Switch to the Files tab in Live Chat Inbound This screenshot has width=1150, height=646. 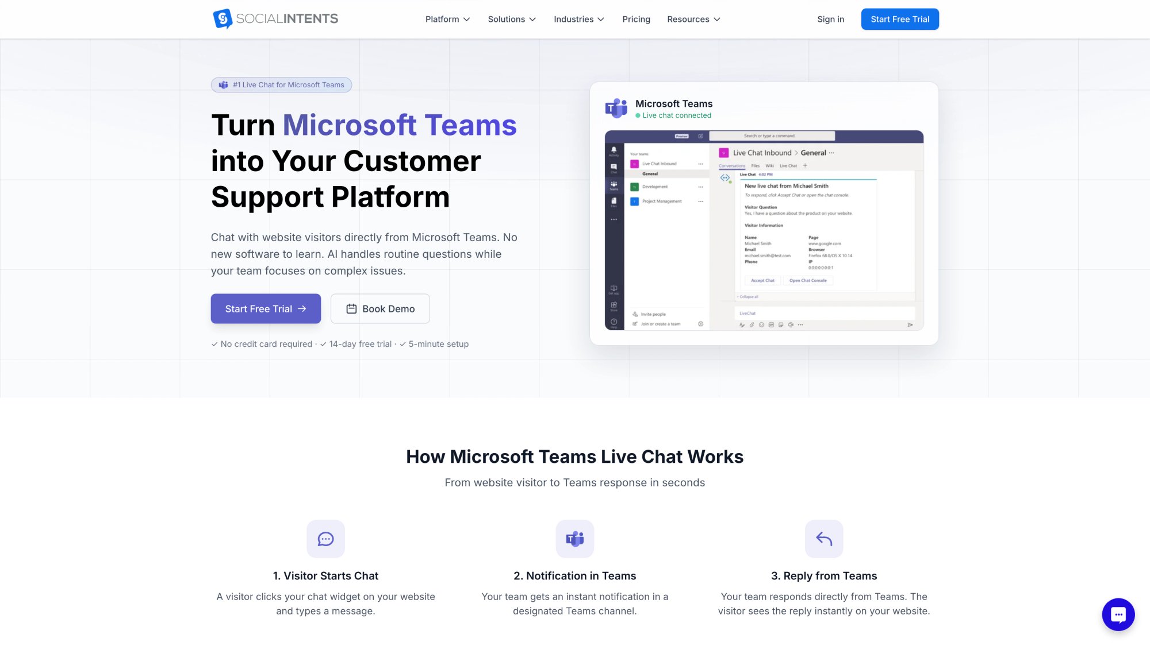755,166
